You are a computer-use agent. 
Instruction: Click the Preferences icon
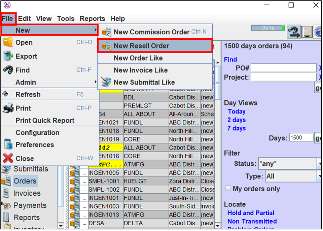point(8,144)
